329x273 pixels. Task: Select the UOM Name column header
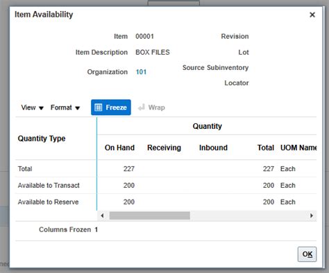pos(298,148)
